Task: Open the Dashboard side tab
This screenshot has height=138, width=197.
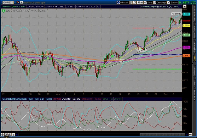Action: pyautogui.click(x=194, y=71)
